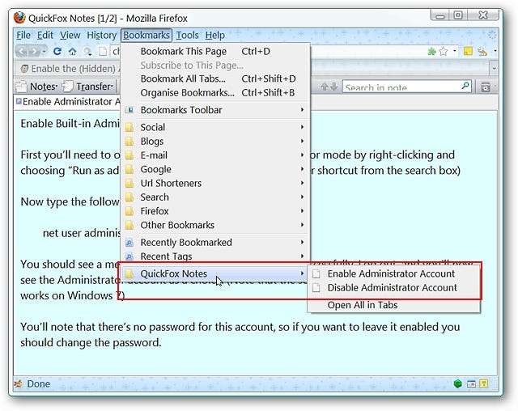The height and width of the screenshot is (411, 518).
Task: Expand the Bookmarks Toolbar submenu arrow
Action: (x=302, y=109)
